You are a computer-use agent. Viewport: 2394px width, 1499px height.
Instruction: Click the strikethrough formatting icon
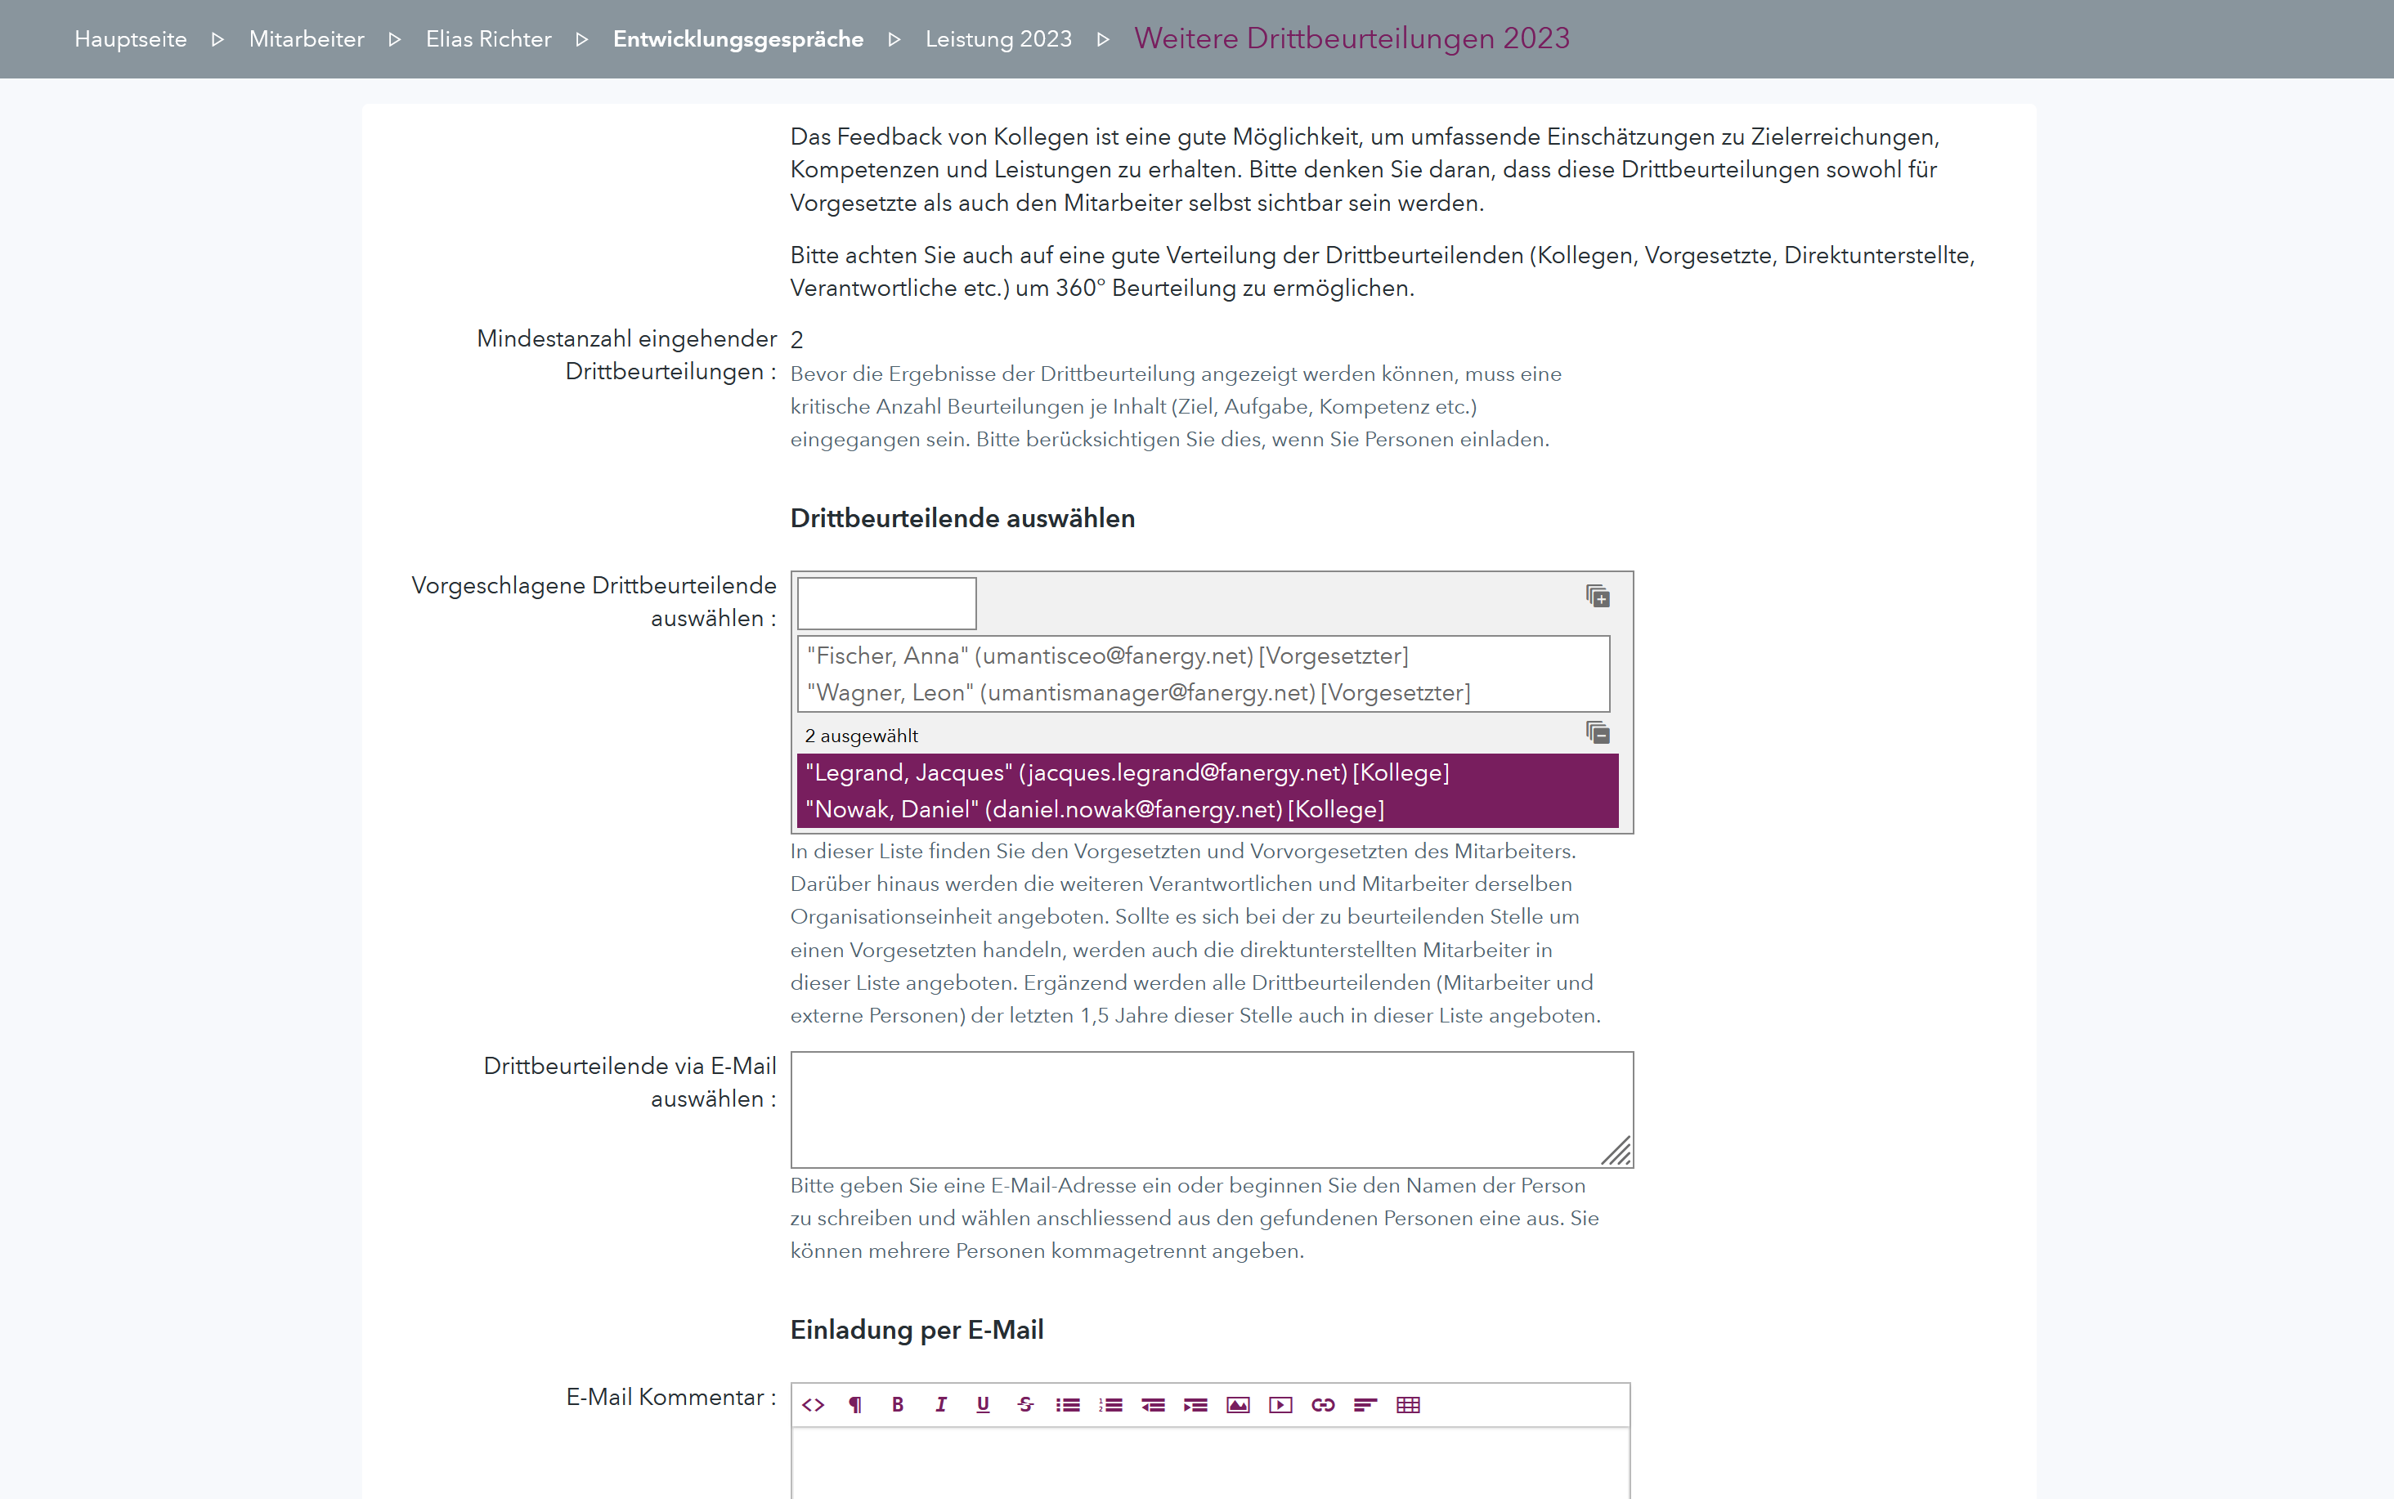click(1025, 1405)
